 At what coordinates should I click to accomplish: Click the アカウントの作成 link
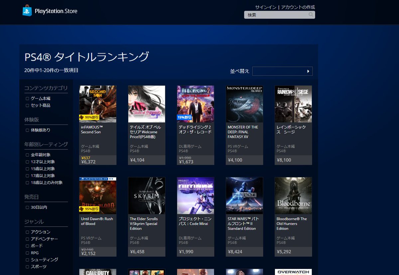[298, 7]
